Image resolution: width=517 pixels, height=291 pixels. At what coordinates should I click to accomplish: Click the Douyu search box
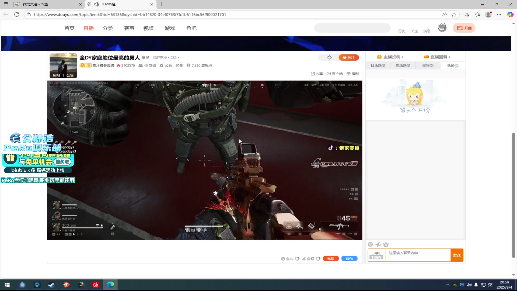pos(352,28)
